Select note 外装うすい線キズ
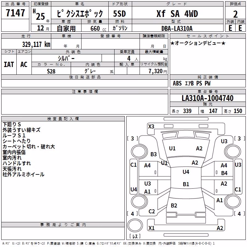 pos(21,130)
